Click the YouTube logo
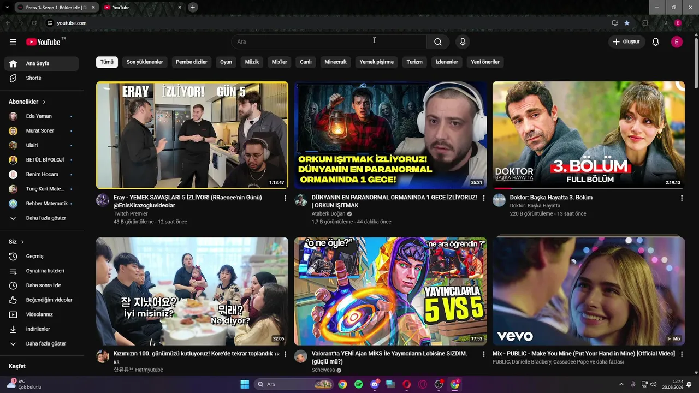Viewport: 699px width, 393px height. click(43, 42)
